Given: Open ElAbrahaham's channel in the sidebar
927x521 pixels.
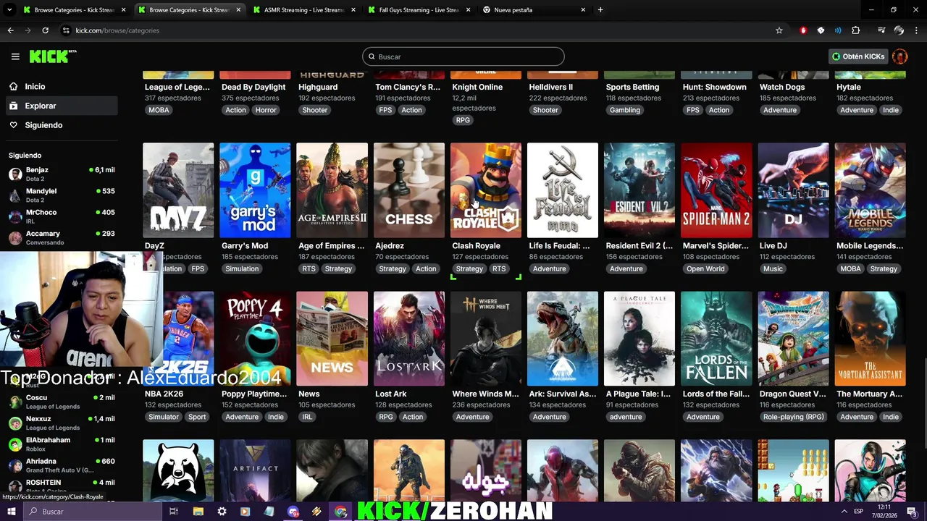Looking at the screenshot, I should [x=61, y=444].
